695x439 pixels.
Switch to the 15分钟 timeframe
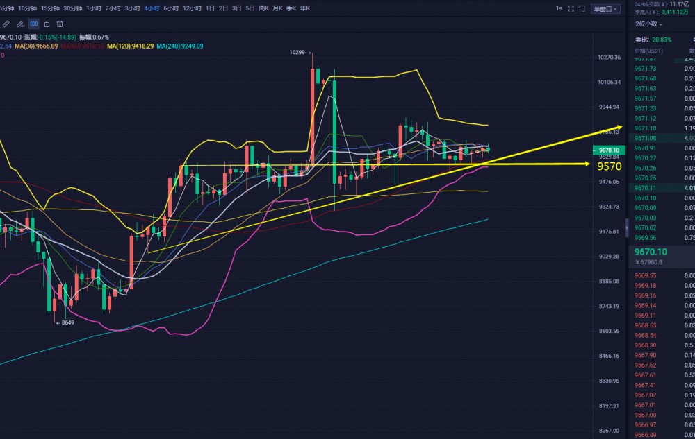49,8
